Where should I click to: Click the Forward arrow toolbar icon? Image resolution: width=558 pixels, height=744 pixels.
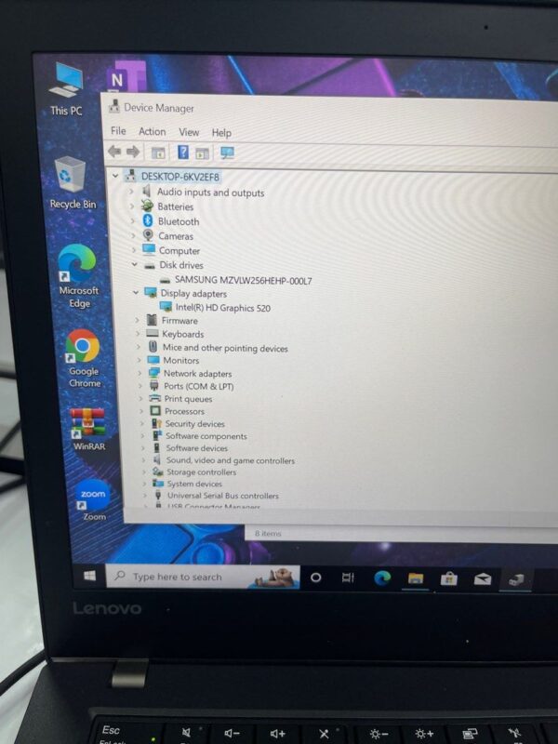tap(133, 152)
